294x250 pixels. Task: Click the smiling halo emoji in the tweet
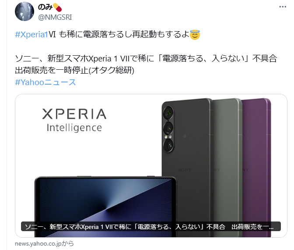click(195, 35)
